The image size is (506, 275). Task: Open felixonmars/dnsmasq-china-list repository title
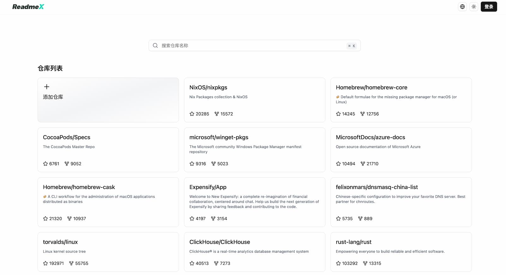(377, 187)
